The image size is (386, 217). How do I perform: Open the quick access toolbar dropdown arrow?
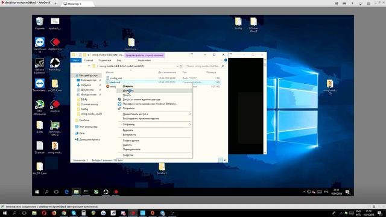tap(88, 55)
